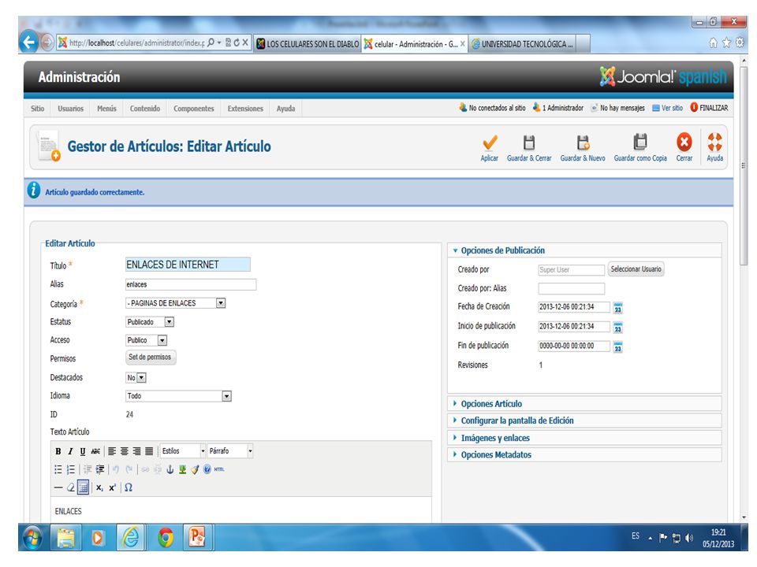Justify the article text fully
The height and width of the screenshot is (567, 757).
[x=149, y=451]
